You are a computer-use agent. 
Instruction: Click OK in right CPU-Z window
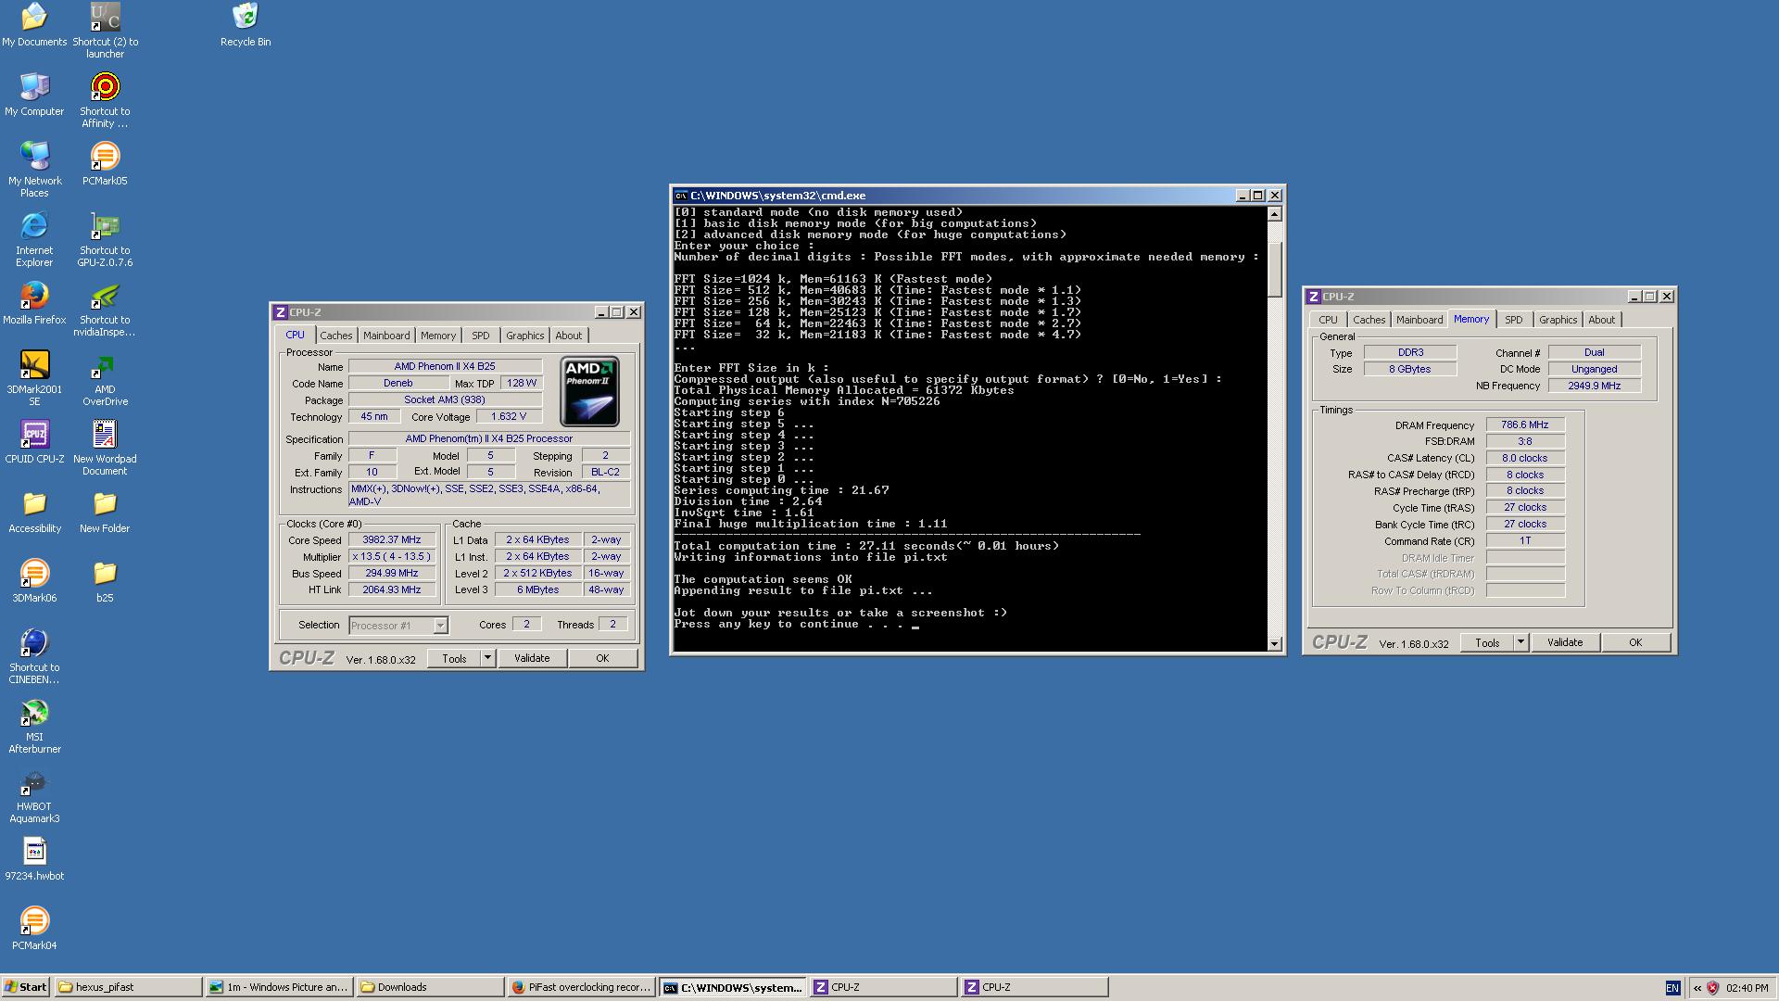[1635, 642]
